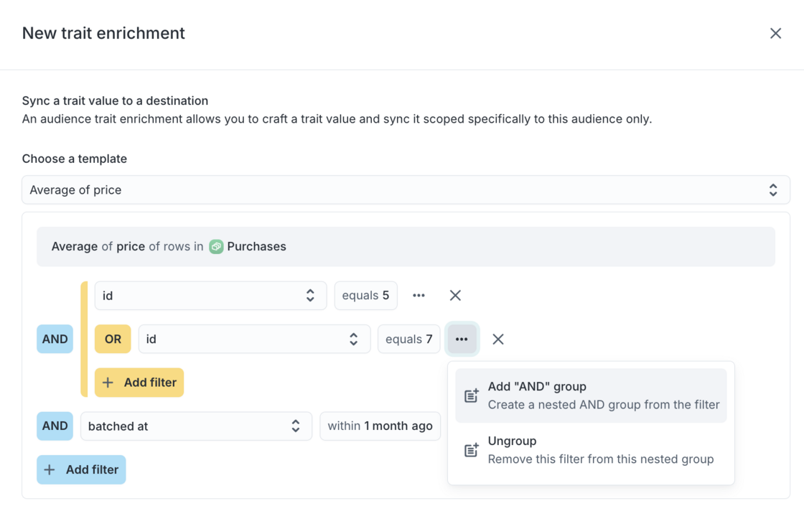Click the Add "AND" group menu icon
The width and height of the screenshot is (804, 506).
[x=472, y=395]
